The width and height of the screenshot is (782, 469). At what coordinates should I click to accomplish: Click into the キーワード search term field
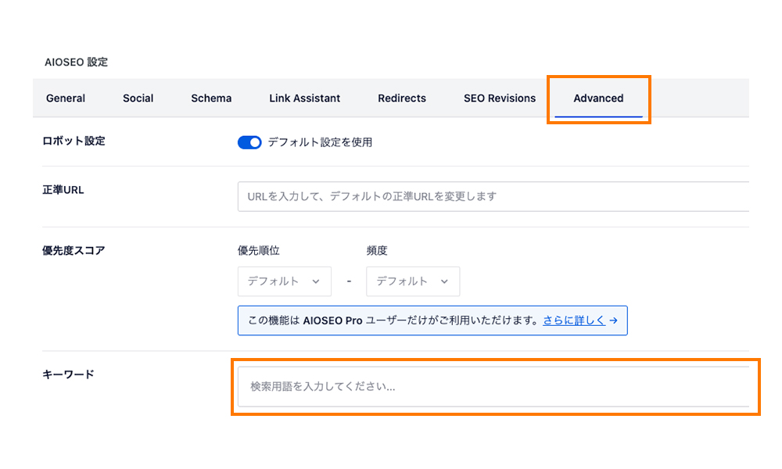pos(493,387)
